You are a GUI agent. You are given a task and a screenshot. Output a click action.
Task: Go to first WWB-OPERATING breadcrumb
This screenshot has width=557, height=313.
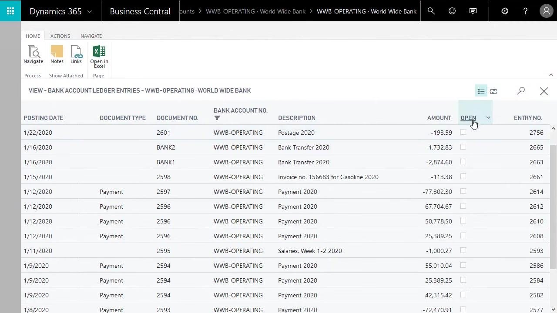[255, 11]
